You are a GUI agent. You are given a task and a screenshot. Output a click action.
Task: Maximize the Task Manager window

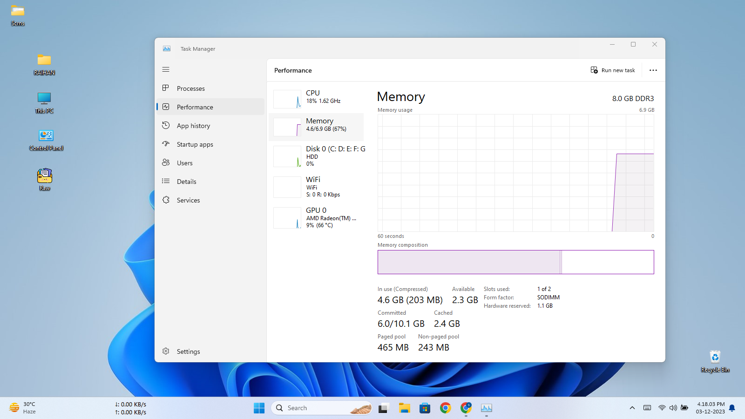pyautogui.click(x=633, y=44)
